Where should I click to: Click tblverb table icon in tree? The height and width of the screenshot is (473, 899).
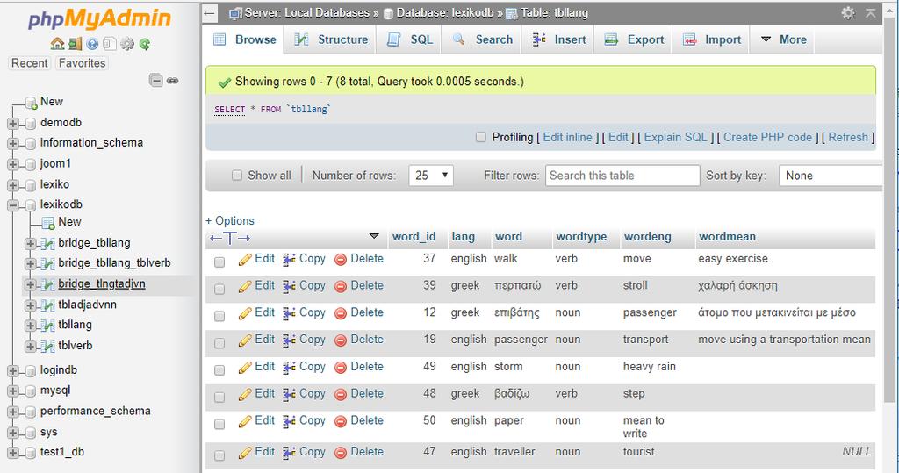point(47,347)
